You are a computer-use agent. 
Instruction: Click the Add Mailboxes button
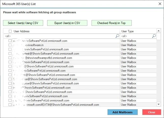pyautogui.click(x=122, y=112)
